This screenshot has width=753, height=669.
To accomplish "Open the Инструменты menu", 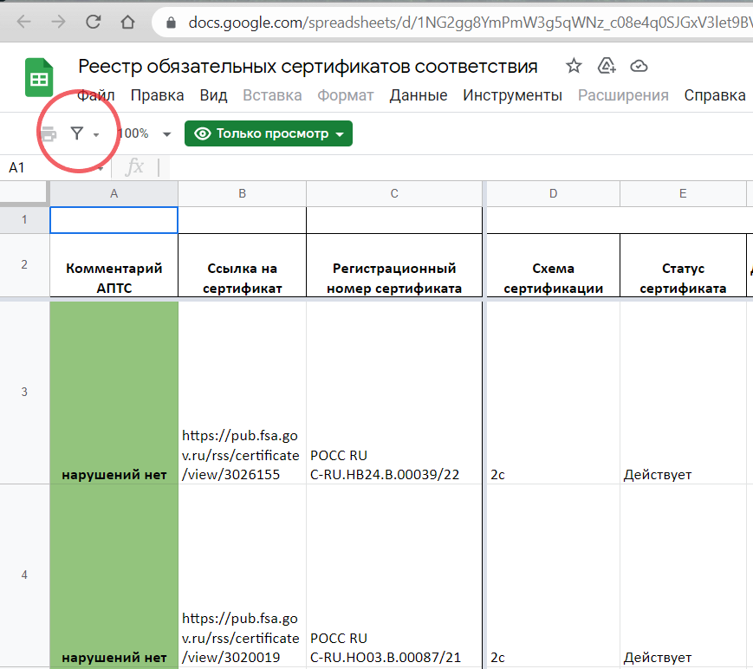I will point(512,95).
